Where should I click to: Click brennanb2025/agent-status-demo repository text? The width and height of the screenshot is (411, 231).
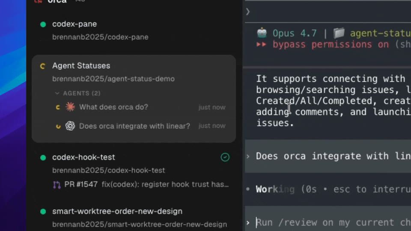pyautogui.click(x=113, y=79)
